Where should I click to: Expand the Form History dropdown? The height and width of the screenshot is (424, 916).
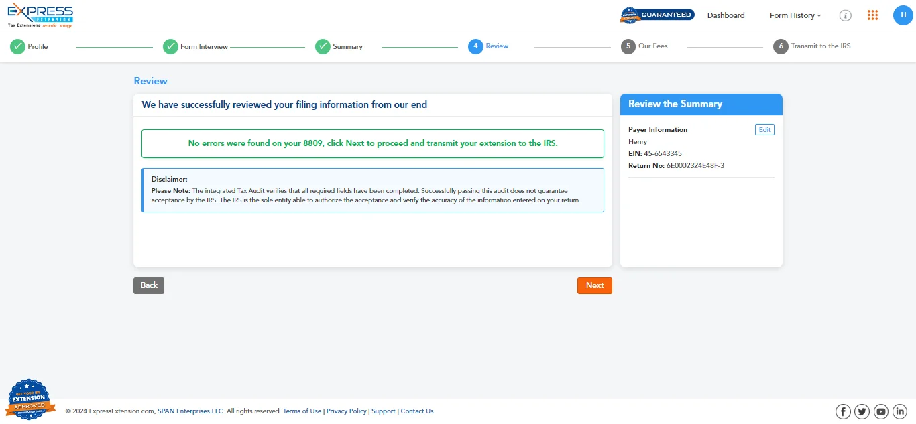(795, 15)
